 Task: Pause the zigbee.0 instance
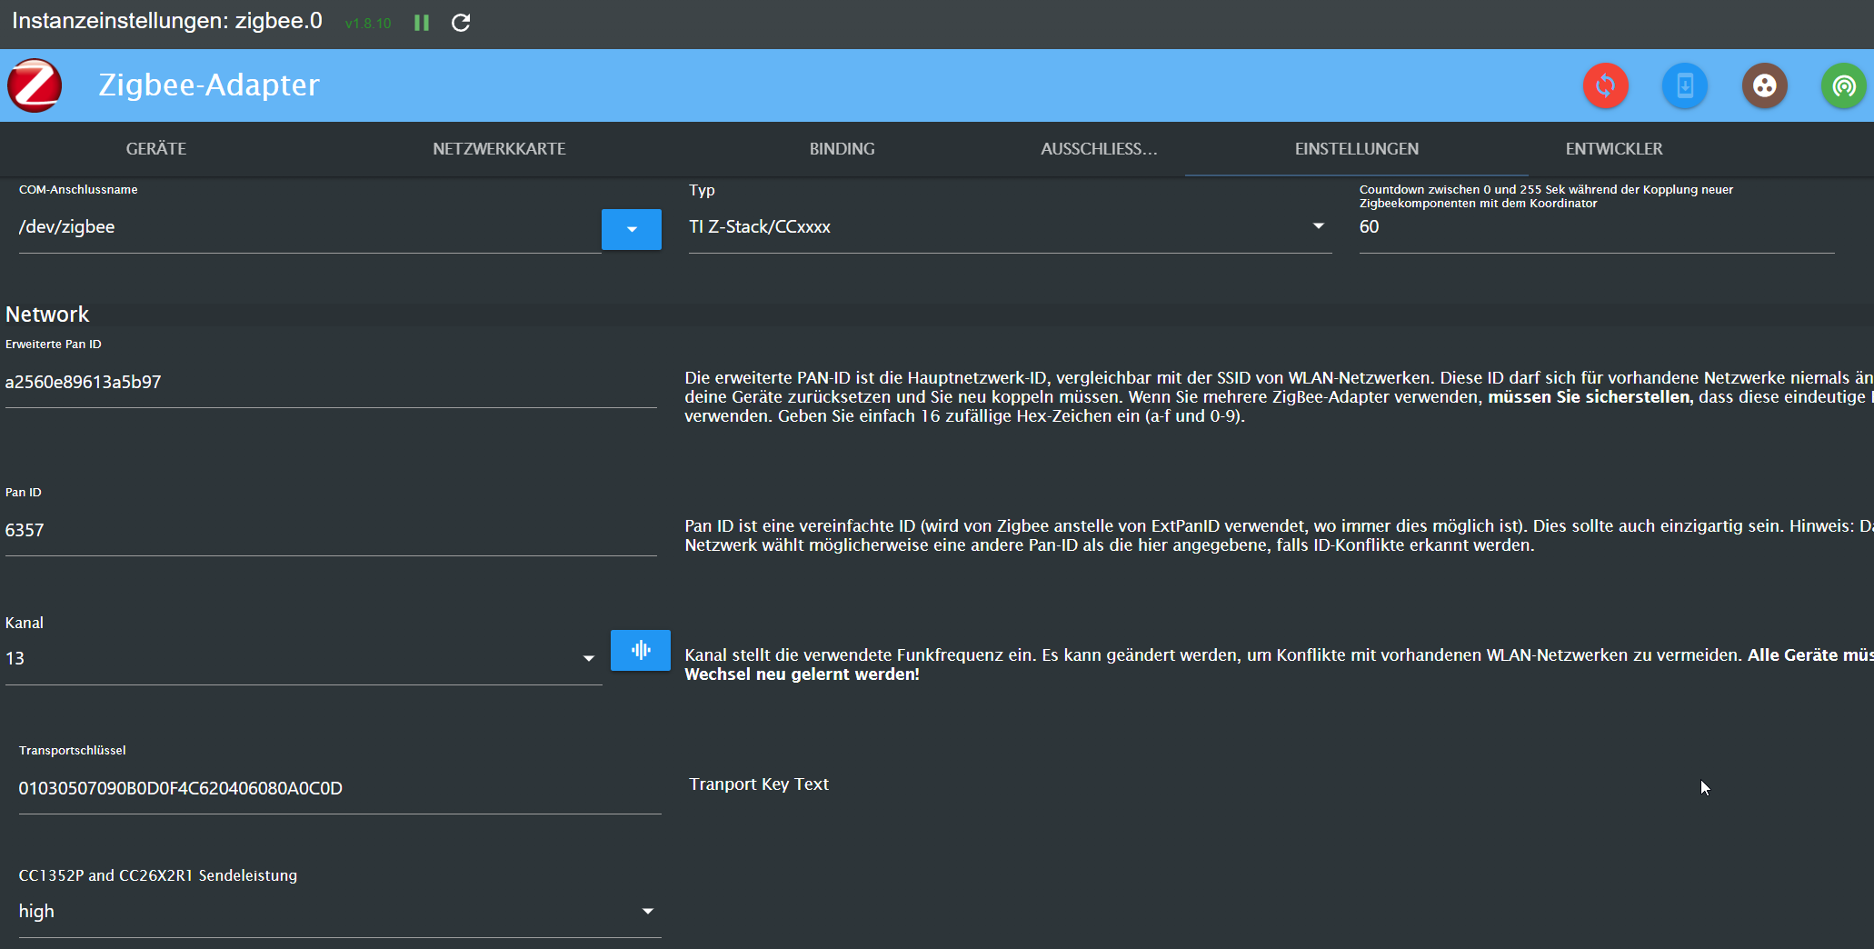422,23
